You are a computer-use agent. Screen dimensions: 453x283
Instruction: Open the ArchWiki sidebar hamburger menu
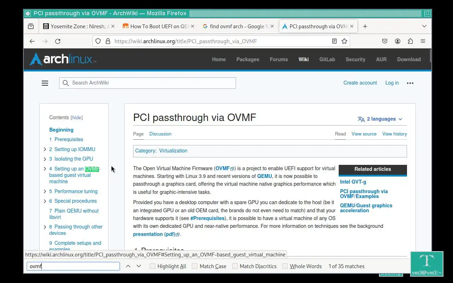45,83
